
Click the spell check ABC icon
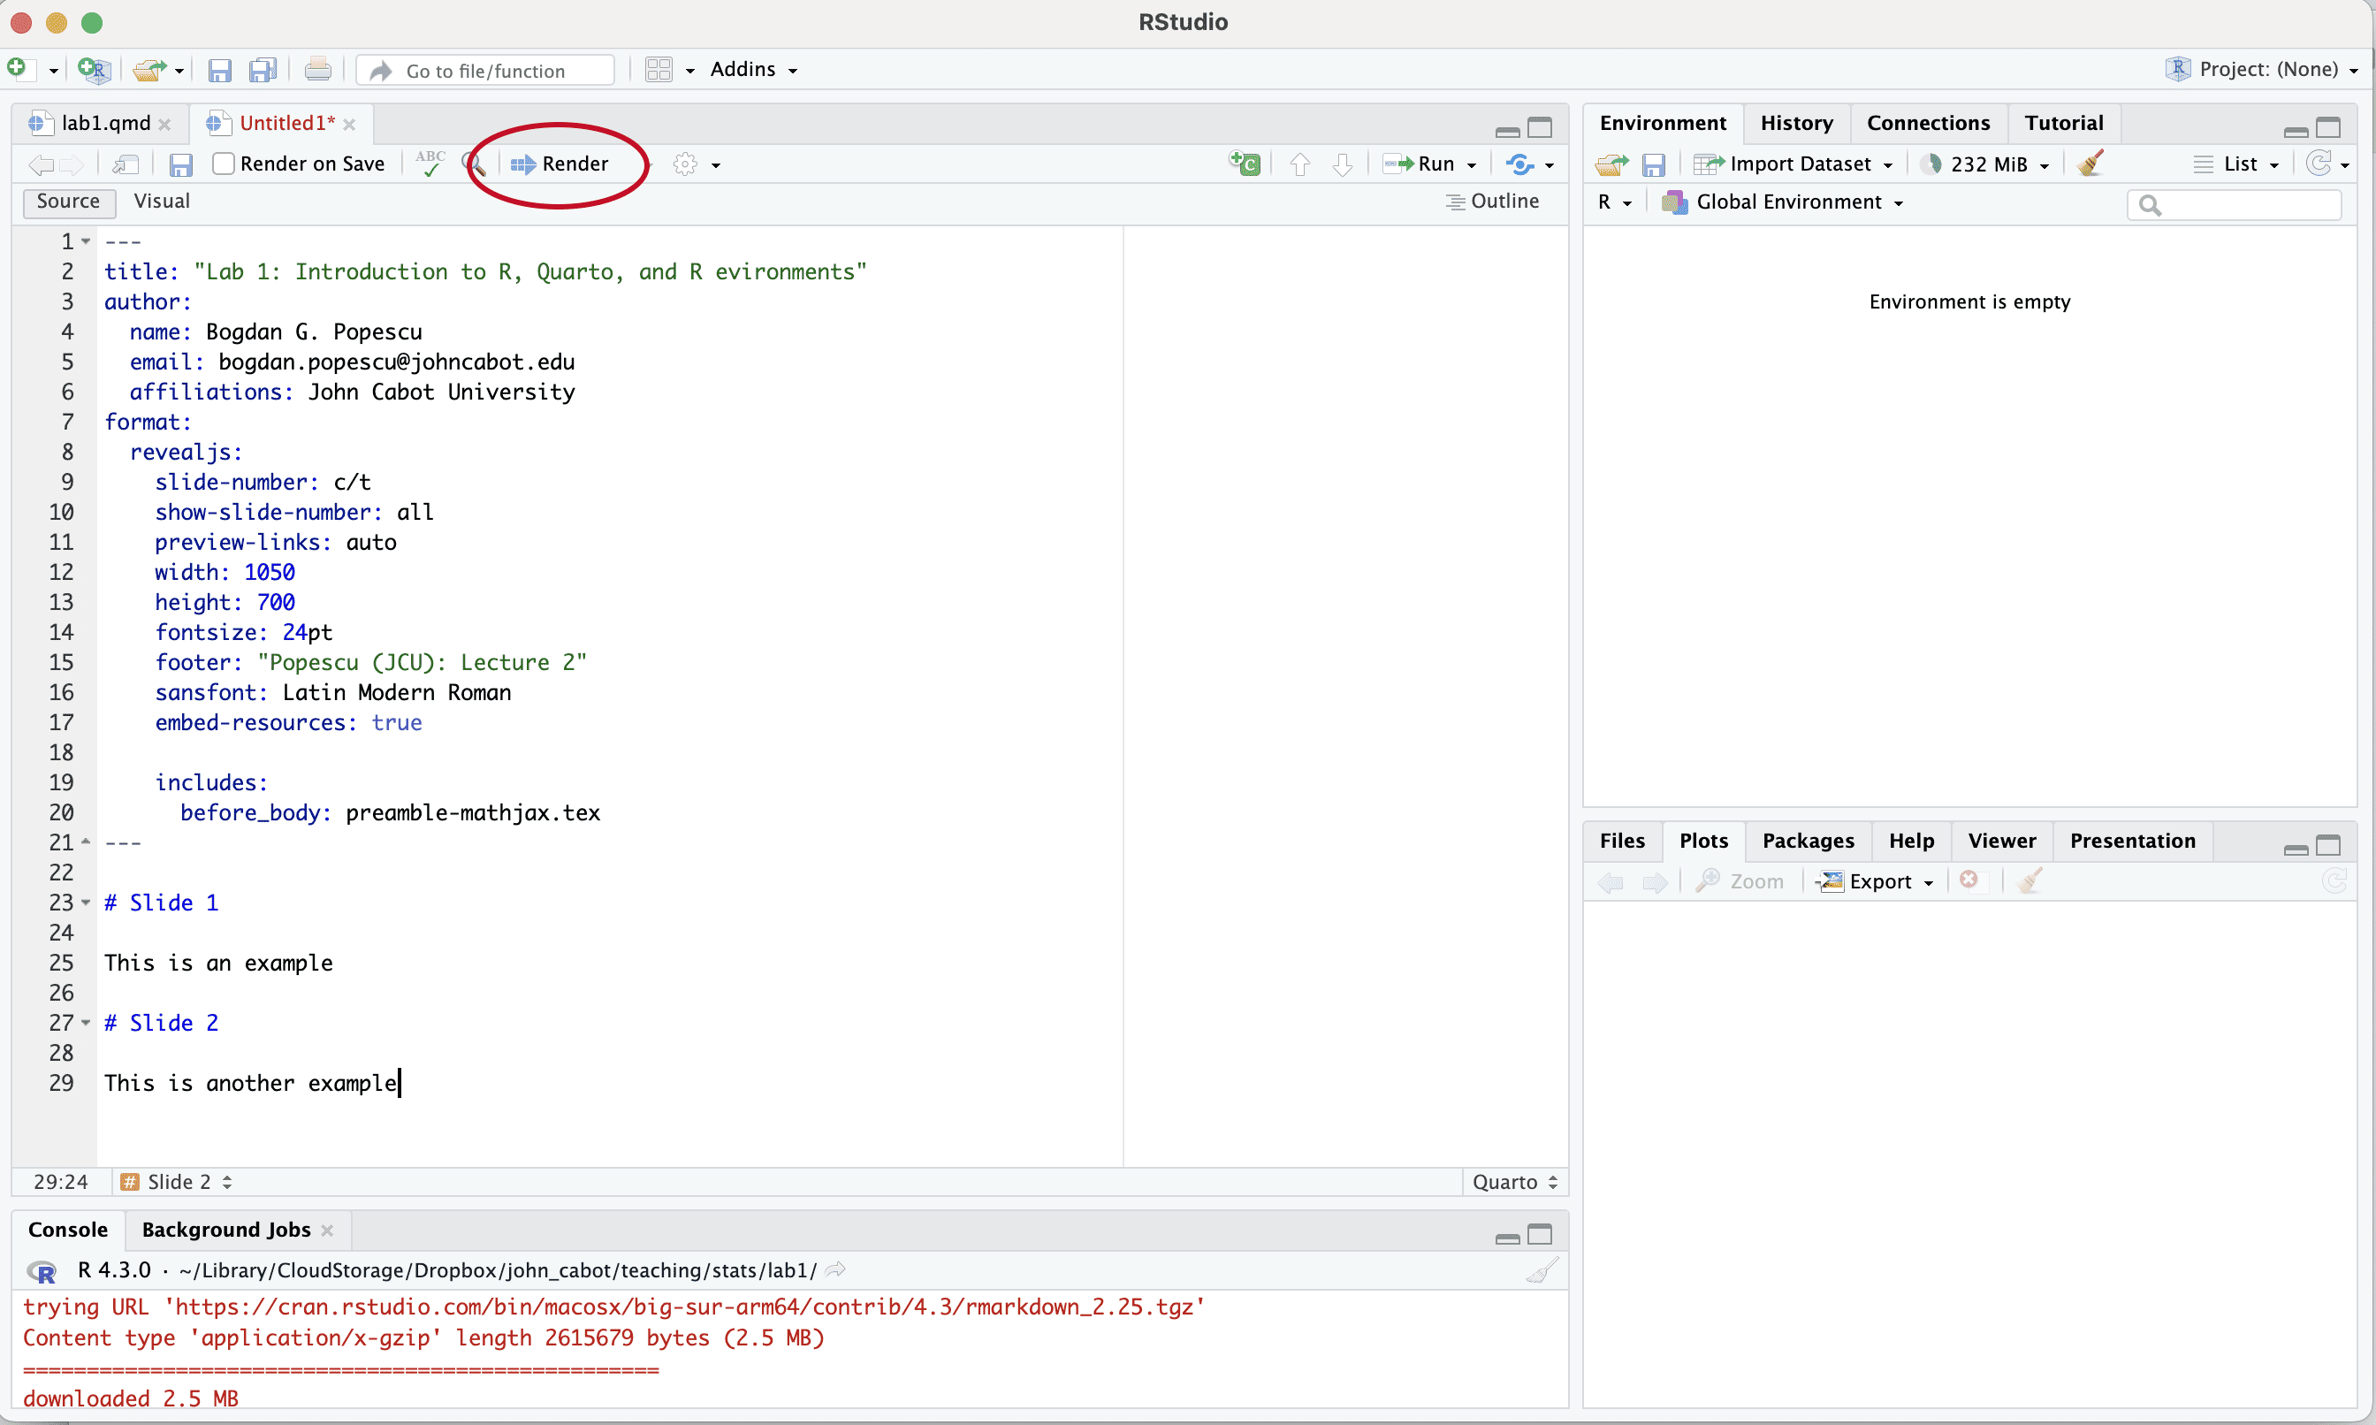[x=430, y=164]
